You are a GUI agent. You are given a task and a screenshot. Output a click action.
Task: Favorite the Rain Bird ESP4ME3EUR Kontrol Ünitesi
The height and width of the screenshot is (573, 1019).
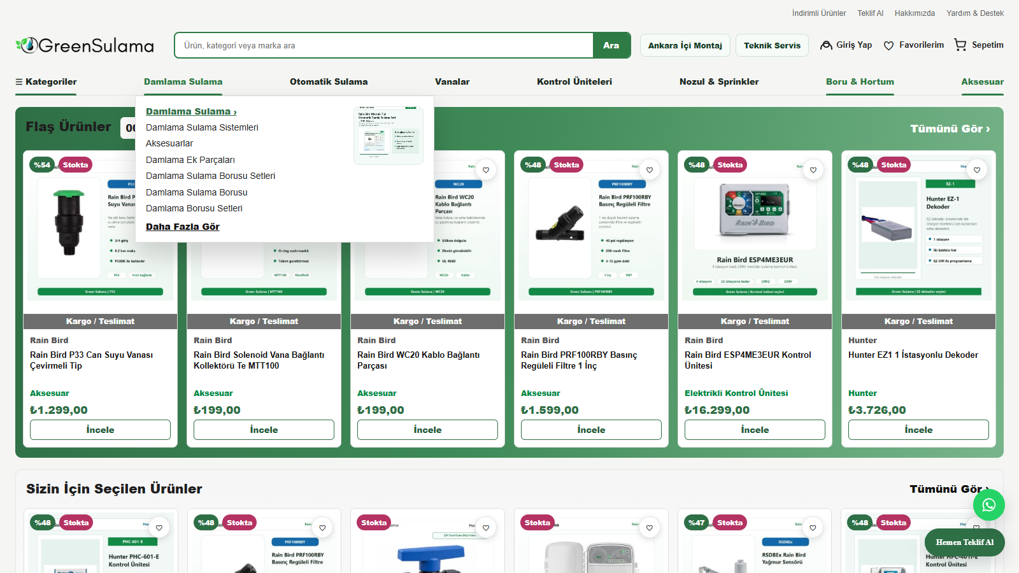(813, 170)
